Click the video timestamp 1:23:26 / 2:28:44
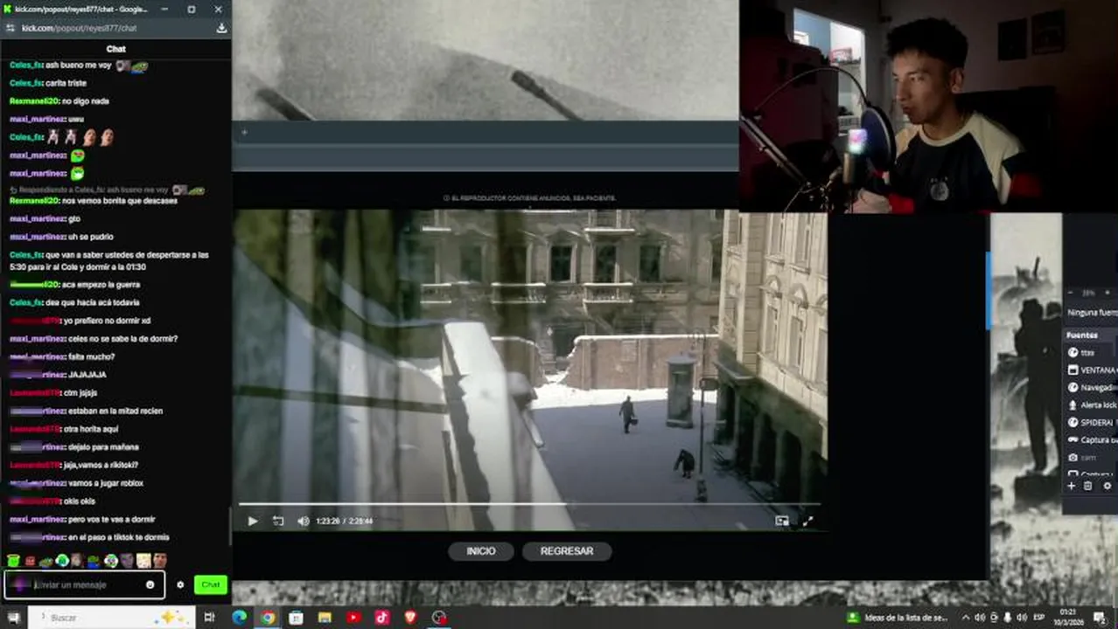Image resolution: width=1118 pixels, height=629 pixels. 345,521
